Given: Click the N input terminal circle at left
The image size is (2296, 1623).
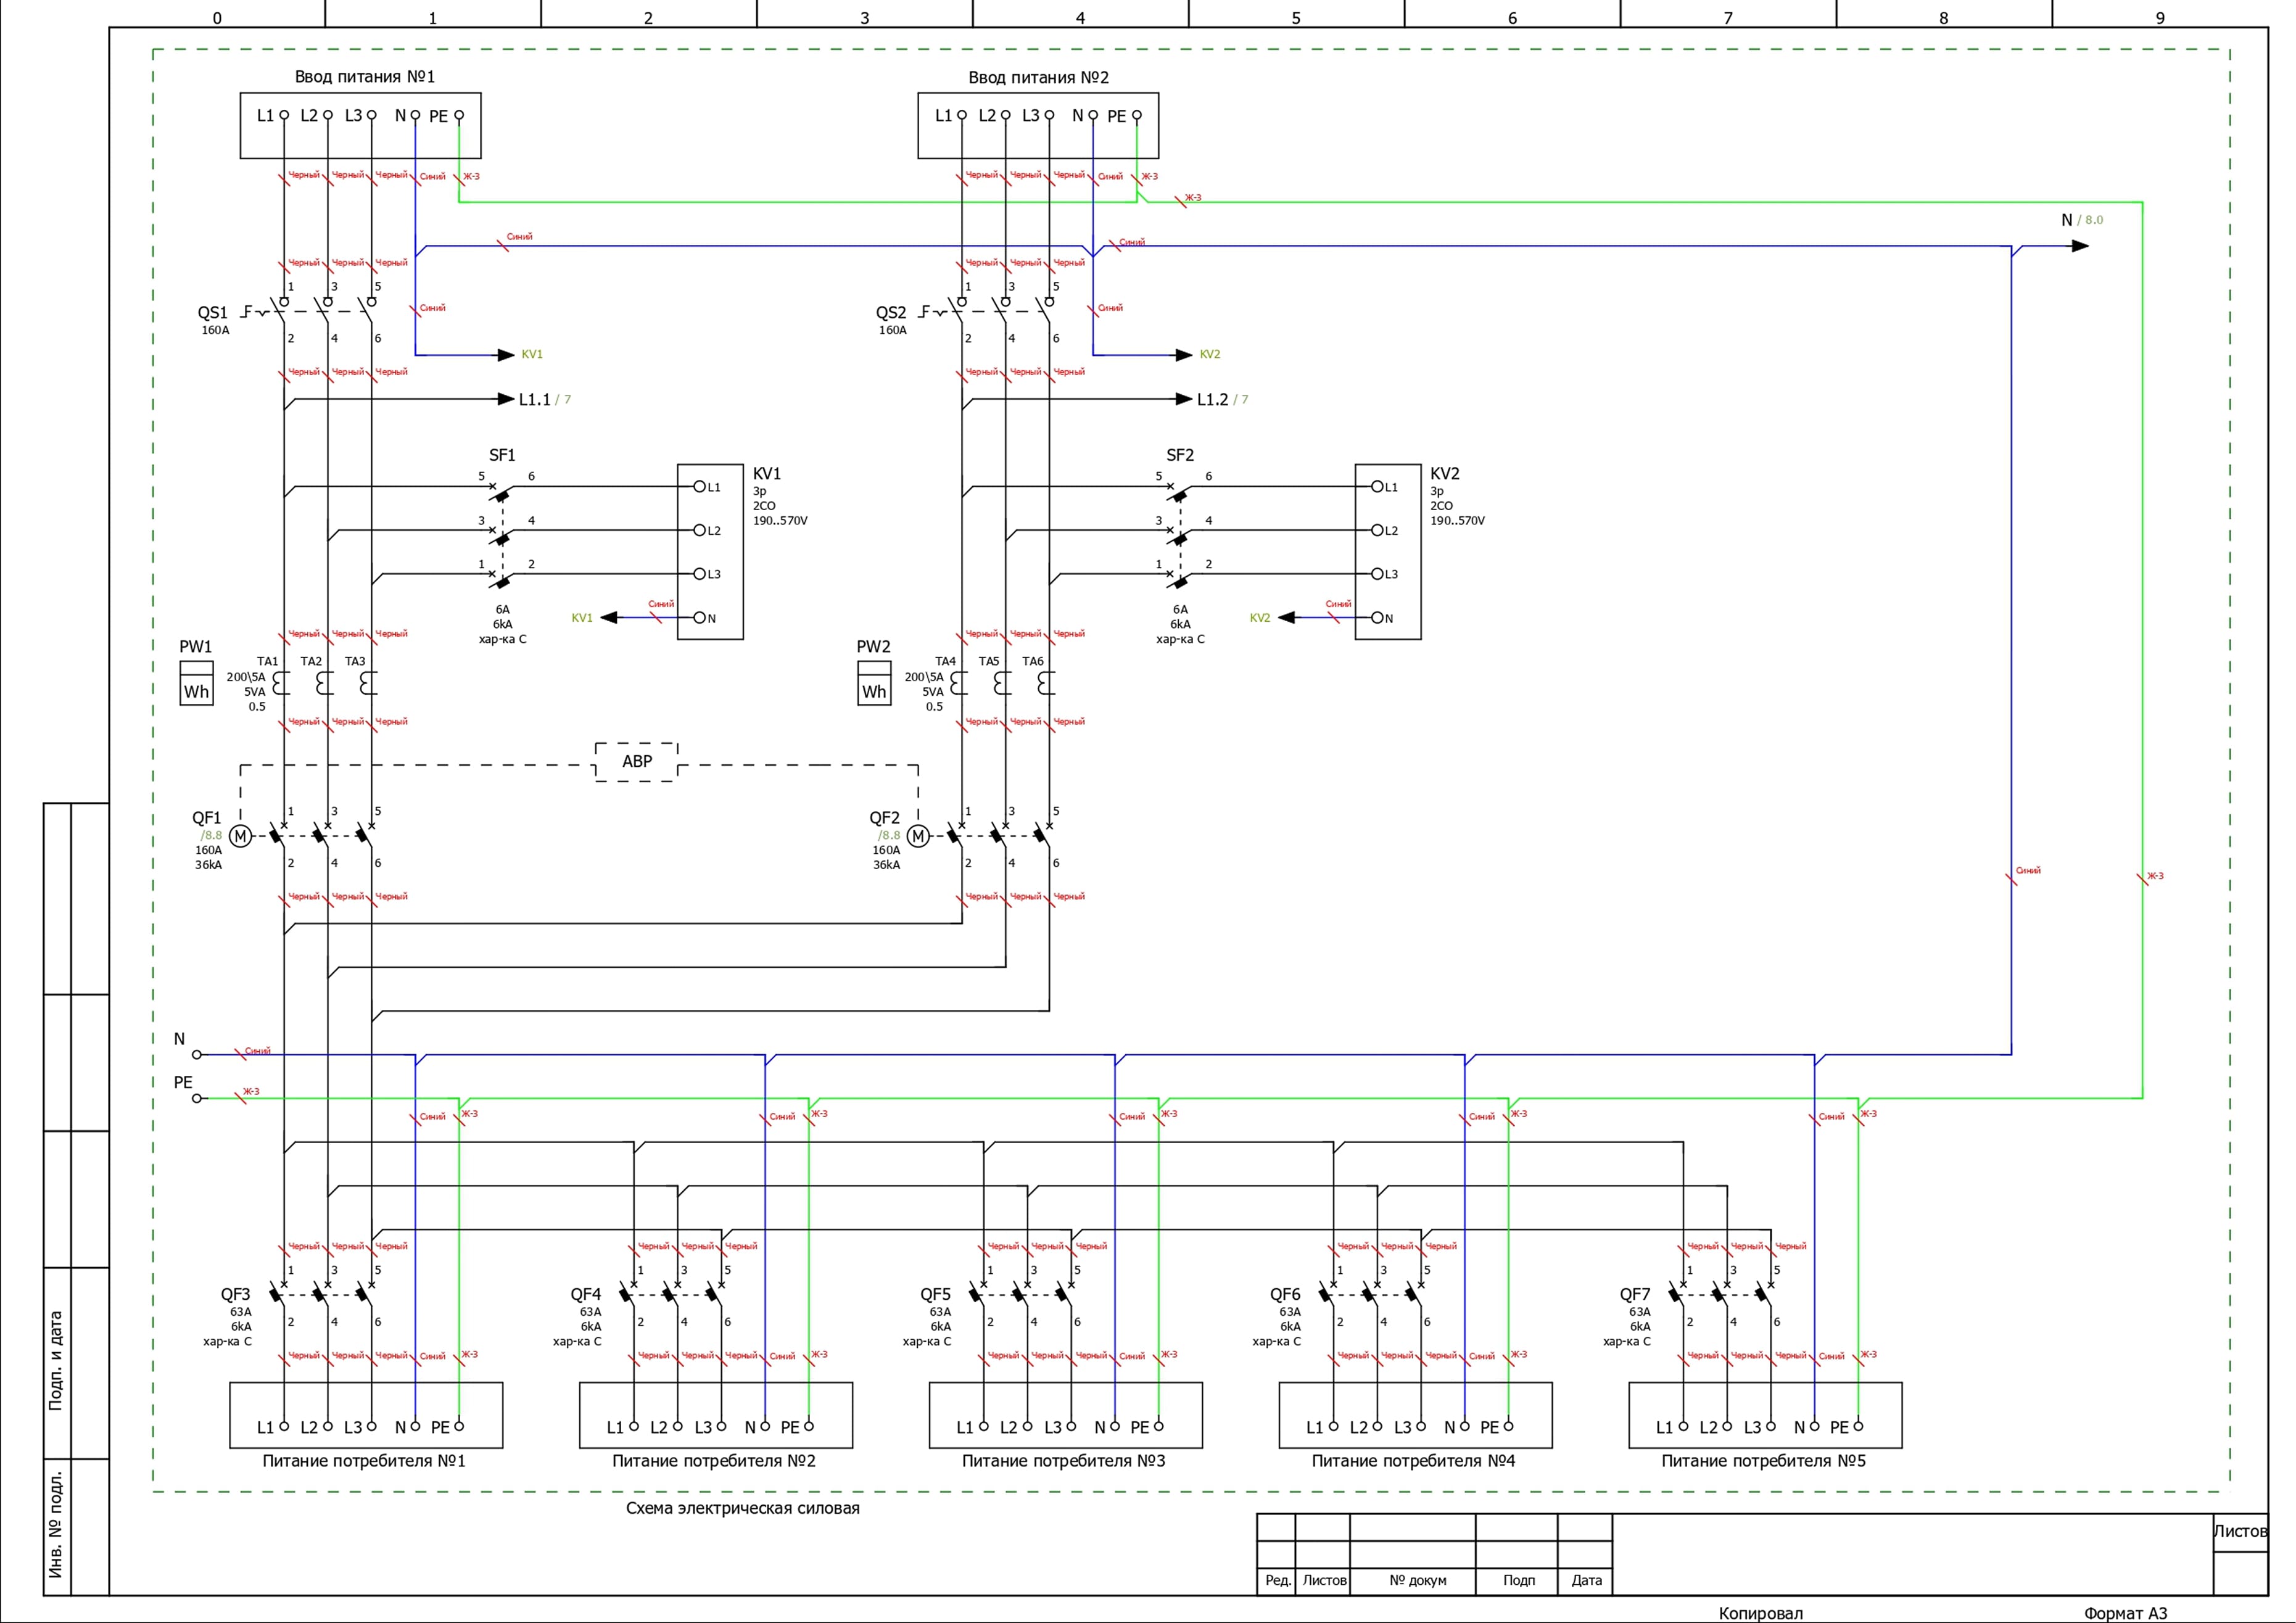Looking at the screenshot, I should [197, 1055].
